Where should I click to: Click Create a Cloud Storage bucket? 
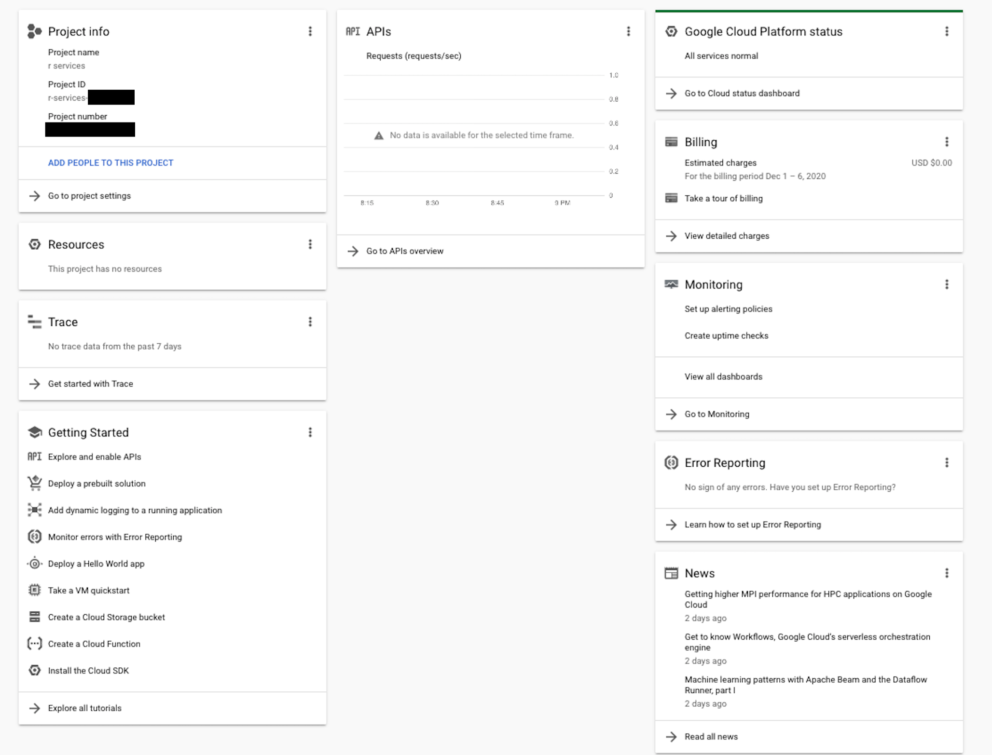[107, 617]
